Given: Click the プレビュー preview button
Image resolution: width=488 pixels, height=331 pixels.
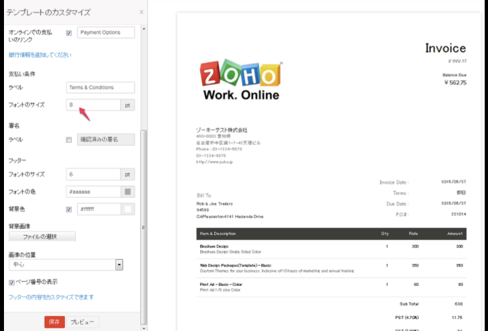Looking at the screenshot, I should tap(82, 322).
